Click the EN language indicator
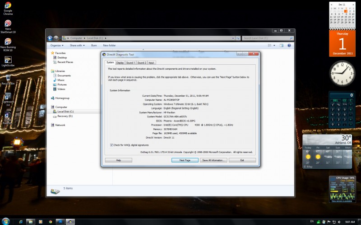The width and height of the screenshot is (361, 225). (x=312, y=221)
